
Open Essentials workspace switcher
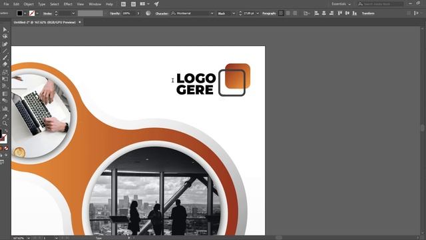click(x=341, y=4)
